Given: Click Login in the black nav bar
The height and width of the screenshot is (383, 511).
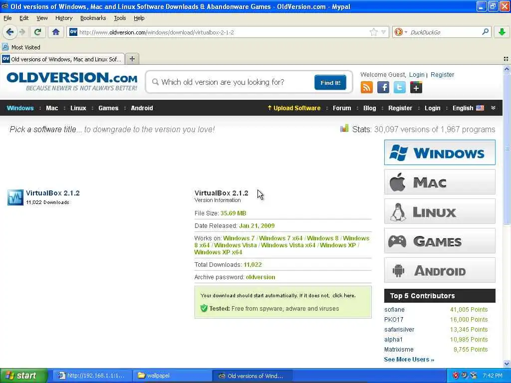Looking at the screenshot, I should 432,108.
